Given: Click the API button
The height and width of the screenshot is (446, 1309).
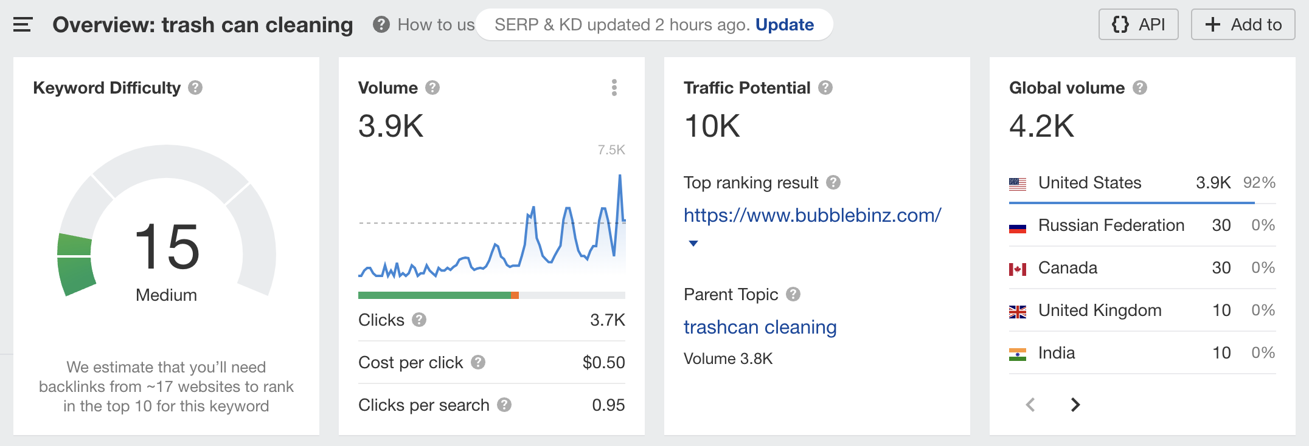Looking at the screenshot, I should (x=1138, y=25).
